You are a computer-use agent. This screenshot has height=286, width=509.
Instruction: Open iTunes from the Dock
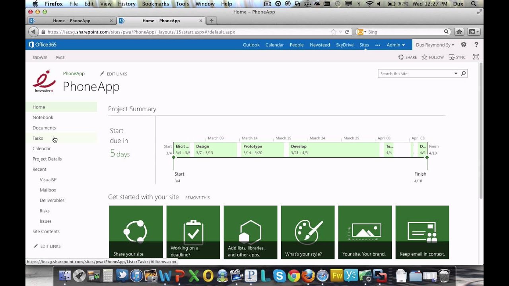[x=136, y=275]
